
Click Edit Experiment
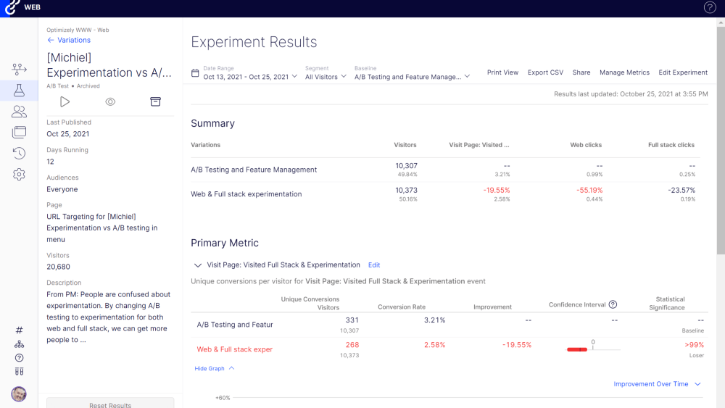[683, 72]
